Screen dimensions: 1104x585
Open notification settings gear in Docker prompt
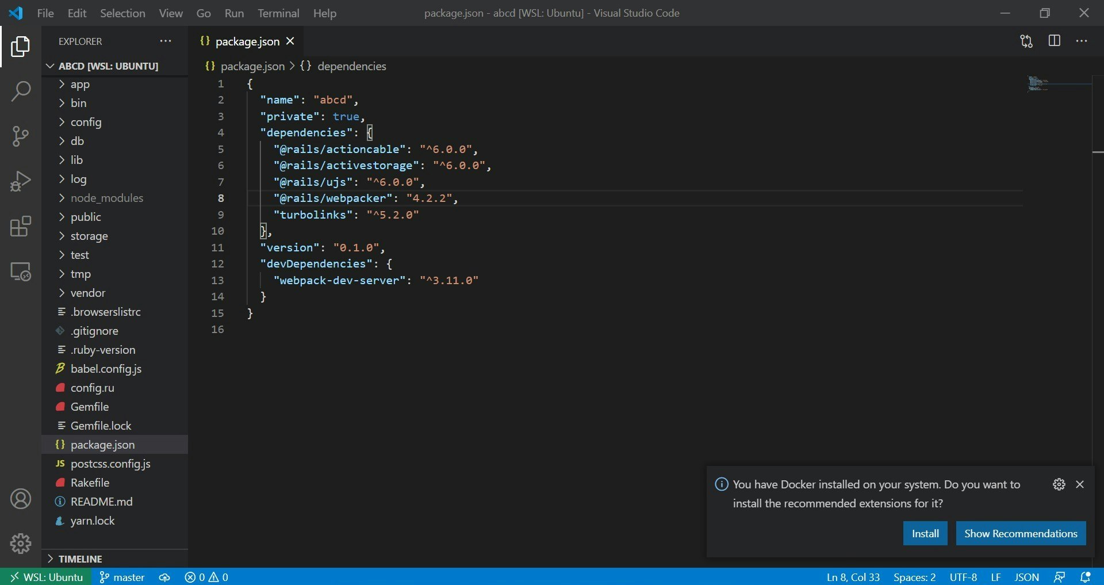[x=1059, y=484]
